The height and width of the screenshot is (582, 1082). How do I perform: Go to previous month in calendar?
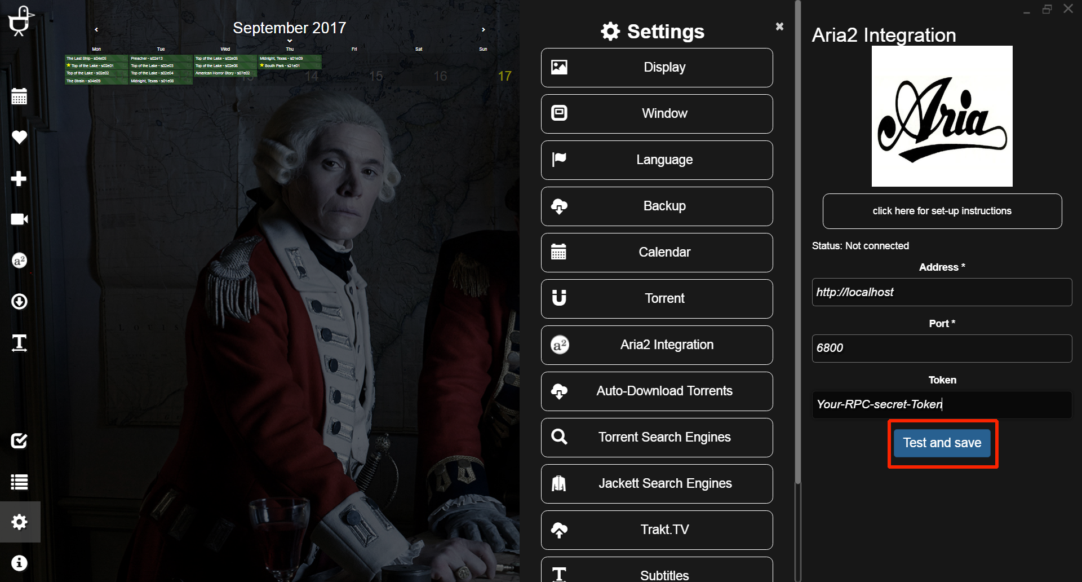pos(96,29)
